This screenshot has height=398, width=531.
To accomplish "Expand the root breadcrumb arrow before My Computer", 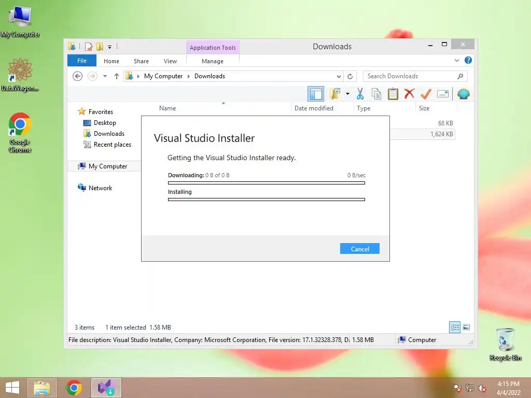I will (x=138, y=77).
